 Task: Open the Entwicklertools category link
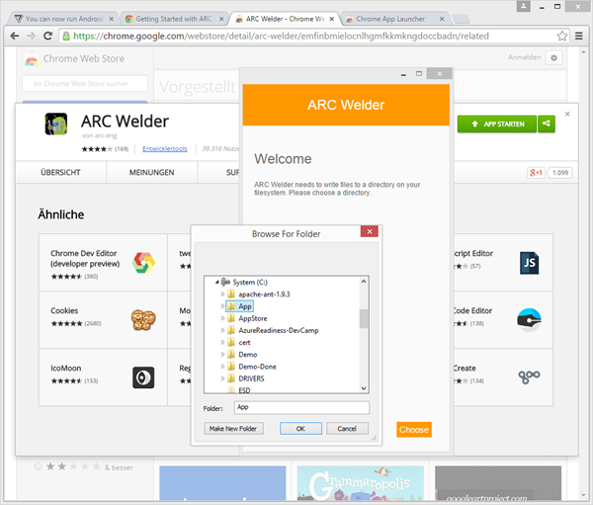click(164, 148)
